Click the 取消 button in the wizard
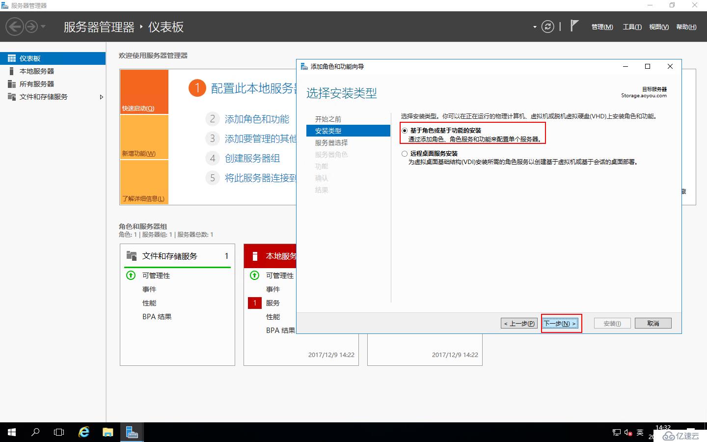 point(653,323)
